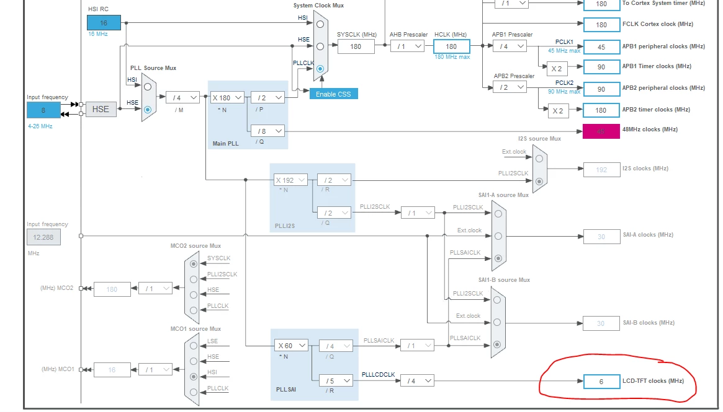
Task: Click the HSE oscillator block
Action: [x=101, y=110]
